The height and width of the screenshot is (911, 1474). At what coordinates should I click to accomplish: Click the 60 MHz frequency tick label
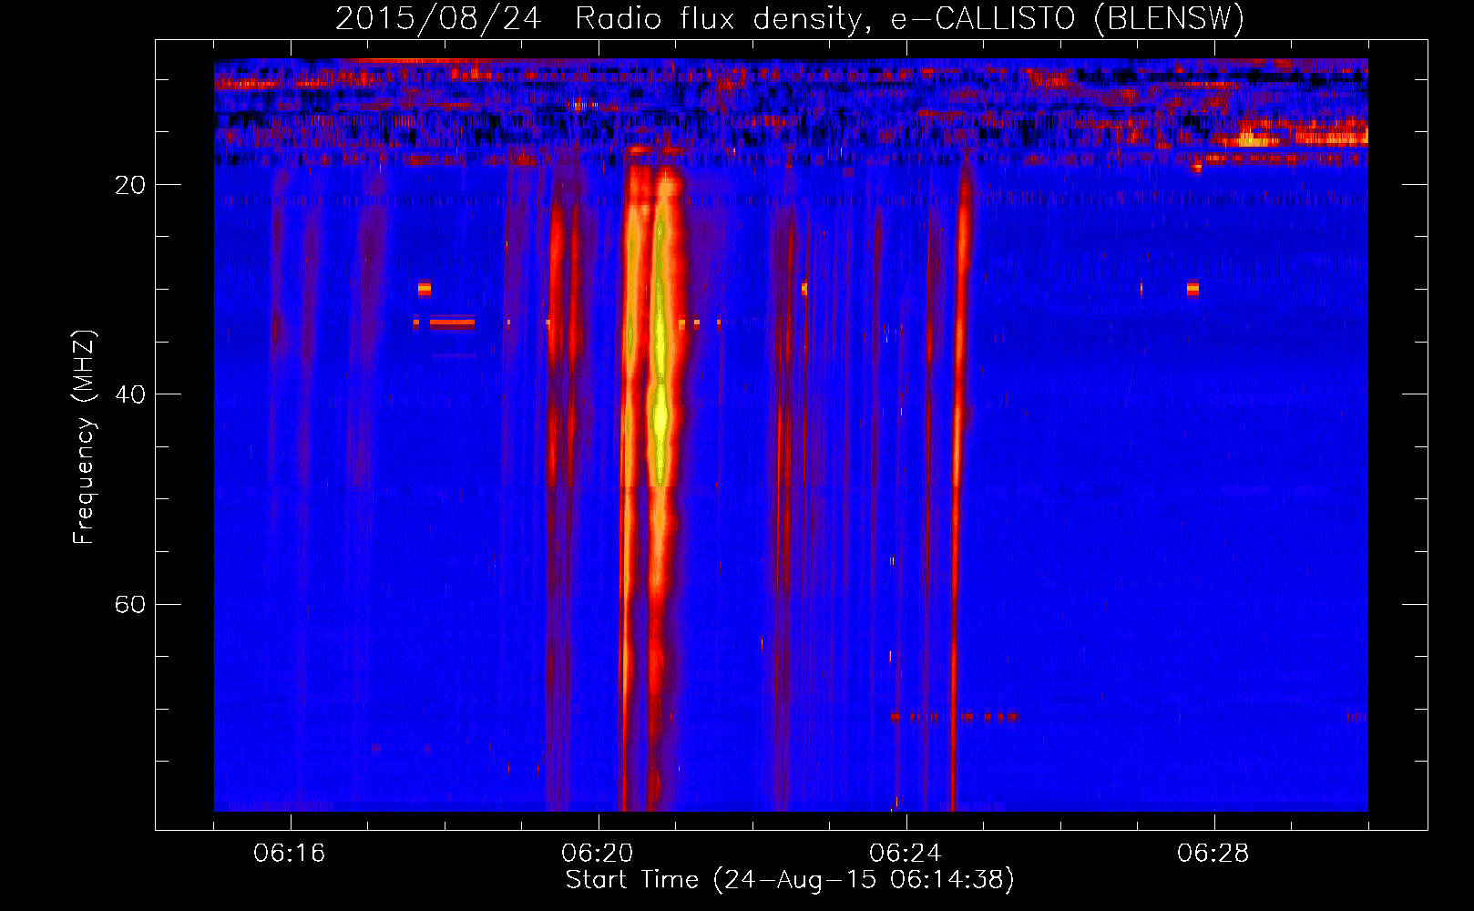pos(130,604)
